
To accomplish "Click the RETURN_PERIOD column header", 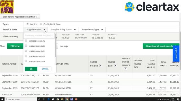I will (9, 64).
